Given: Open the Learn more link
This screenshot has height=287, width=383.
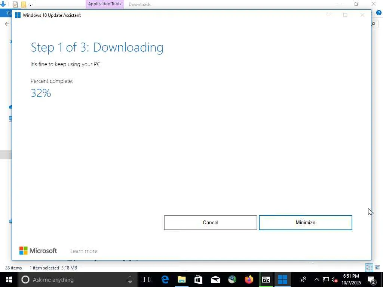Looking at the screenshot, I should pos(84,251).
